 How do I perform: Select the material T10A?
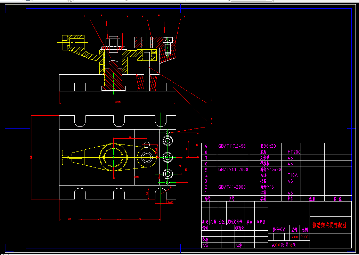[x=293, y=175]
